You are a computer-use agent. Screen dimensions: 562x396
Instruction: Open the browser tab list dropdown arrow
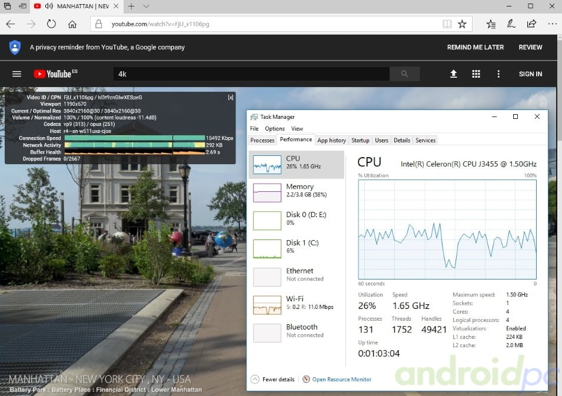(x=146, y=6)
